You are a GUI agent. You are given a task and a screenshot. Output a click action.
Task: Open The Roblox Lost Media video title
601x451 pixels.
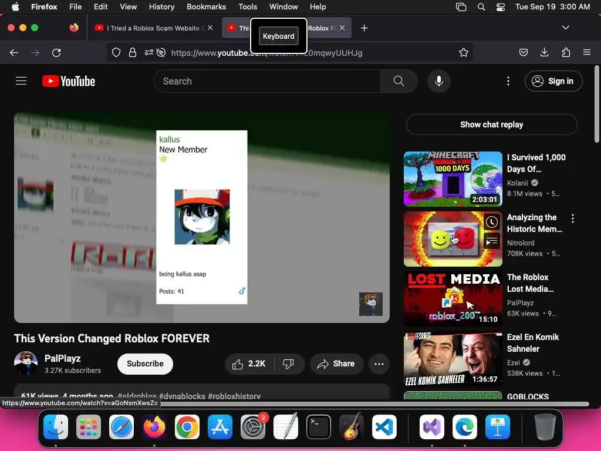pyautogui.click(x=530, y=283)
